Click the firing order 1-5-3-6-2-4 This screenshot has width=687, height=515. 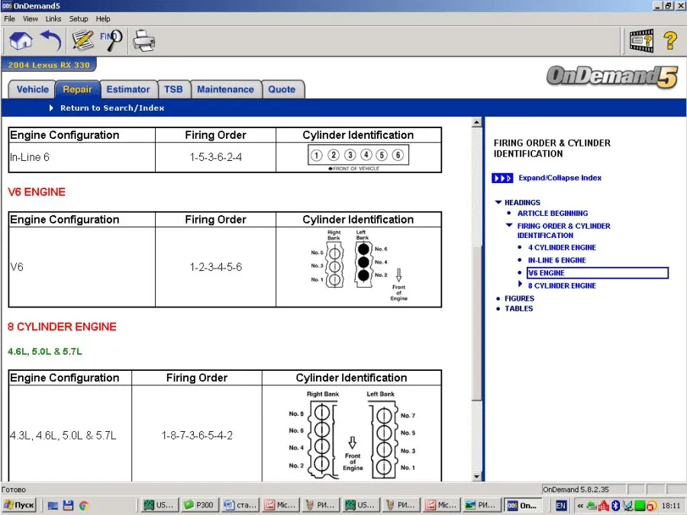(215, 157)
